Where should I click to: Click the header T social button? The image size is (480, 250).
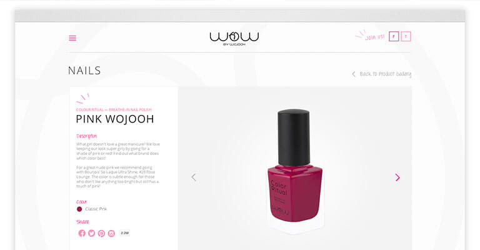click(x=406, y=36)
